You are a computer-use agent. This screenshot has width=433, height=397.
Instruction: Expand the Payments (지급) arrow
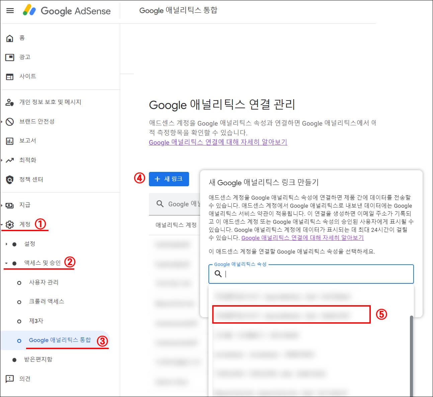click(2, 205)
